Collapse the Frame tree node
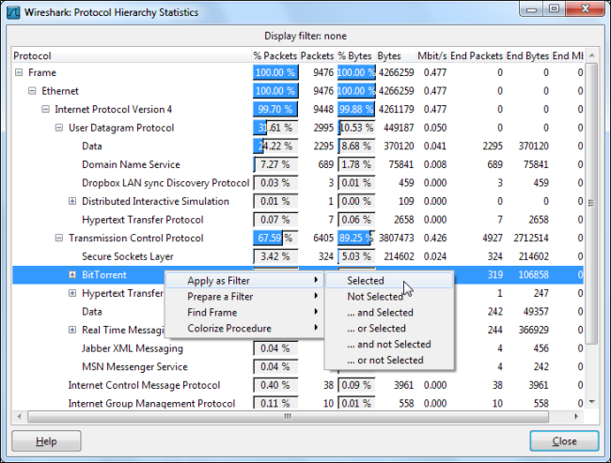611x463 pixels. click(20, 73)
